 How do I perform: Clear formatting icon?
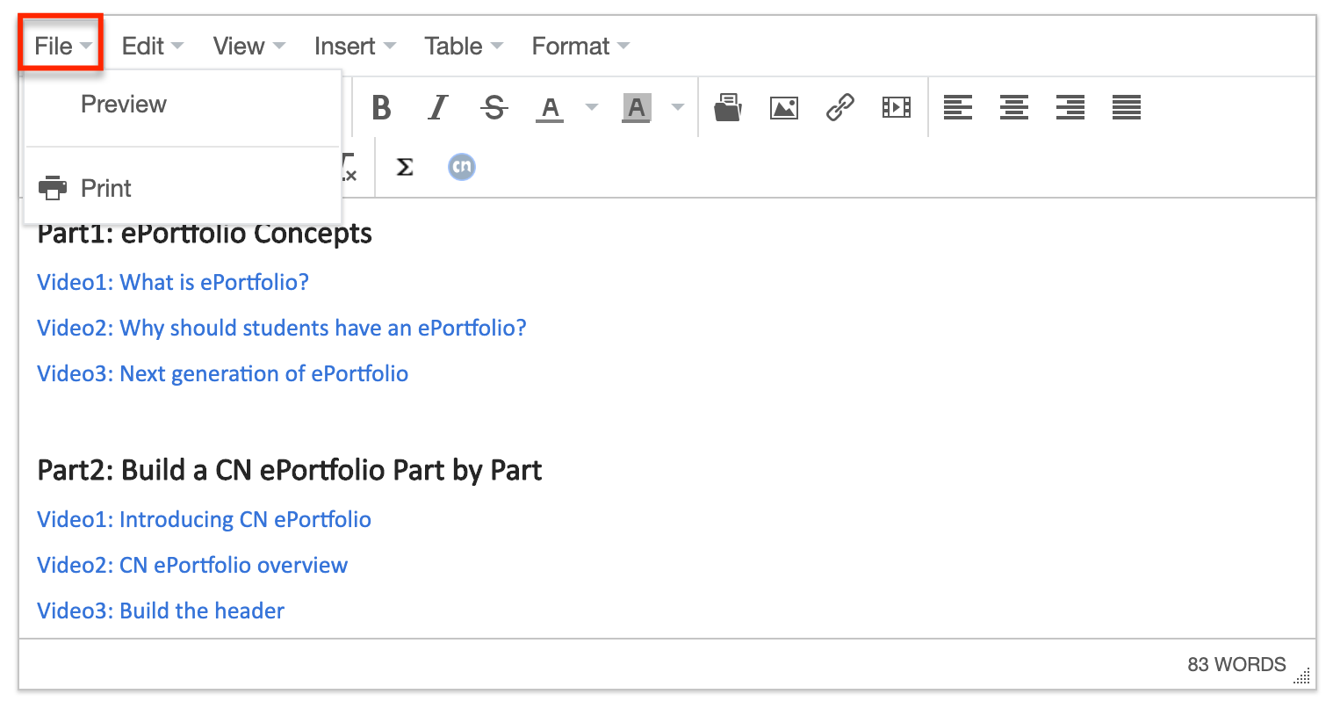[349, 167]
